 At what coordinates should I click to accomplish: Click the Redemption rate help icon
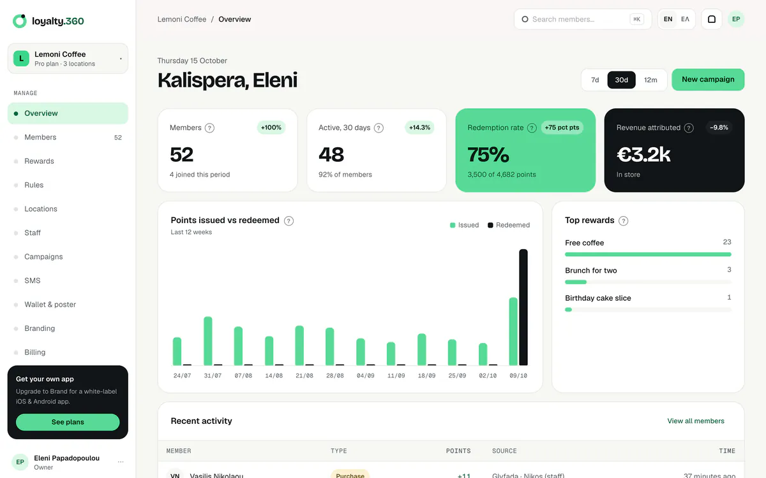coord(532,127)
